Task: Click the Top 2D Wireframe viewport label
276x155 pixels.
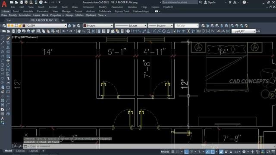Action: tap(25, 37)
